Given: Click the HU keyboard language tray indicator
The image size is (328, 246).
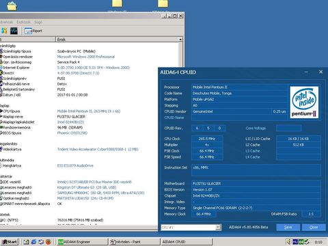Looking at the screenshot, I should pyautogui.click(x=295, y=242).
